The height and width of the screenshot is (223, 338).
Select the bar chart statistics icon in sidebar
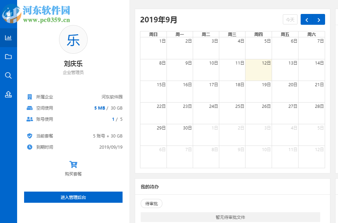point(8,38)
